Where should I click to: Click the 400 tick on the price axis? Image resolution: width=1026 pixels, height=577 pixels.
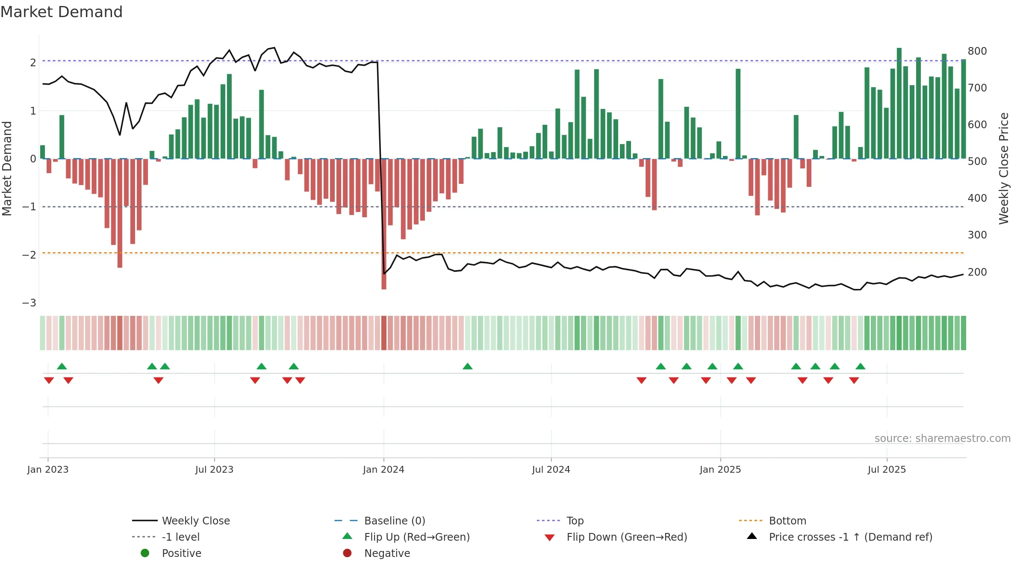pyautogui.click(x=977, y=198)
